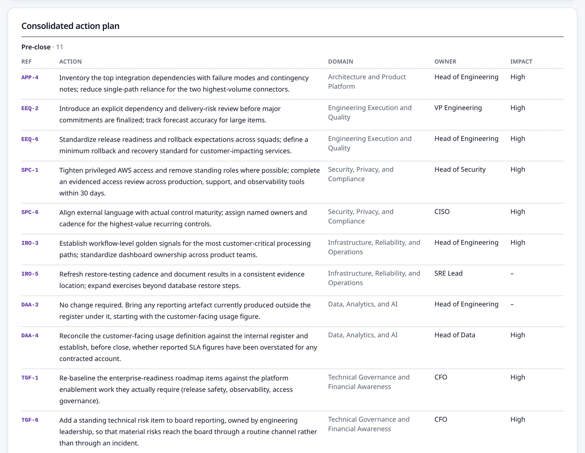Select the 'SRE Lead' owner cell
This screenshot has height=453, width=585.
449,273
